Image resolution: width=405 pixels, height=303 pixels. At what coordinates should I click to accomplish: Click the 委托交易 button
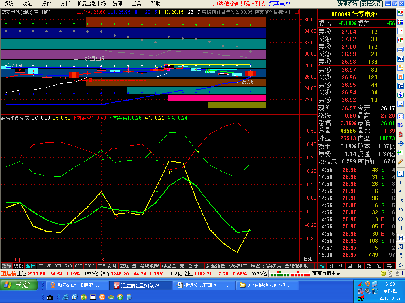pos(371,4)
